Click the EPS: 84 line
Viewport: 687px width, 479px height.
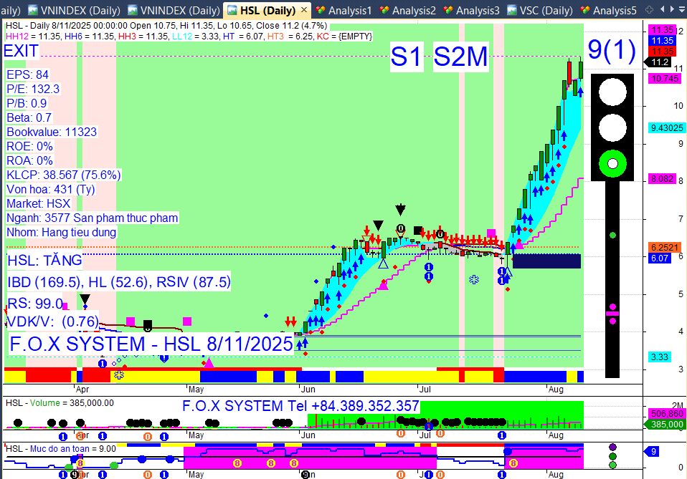point(27,74)
